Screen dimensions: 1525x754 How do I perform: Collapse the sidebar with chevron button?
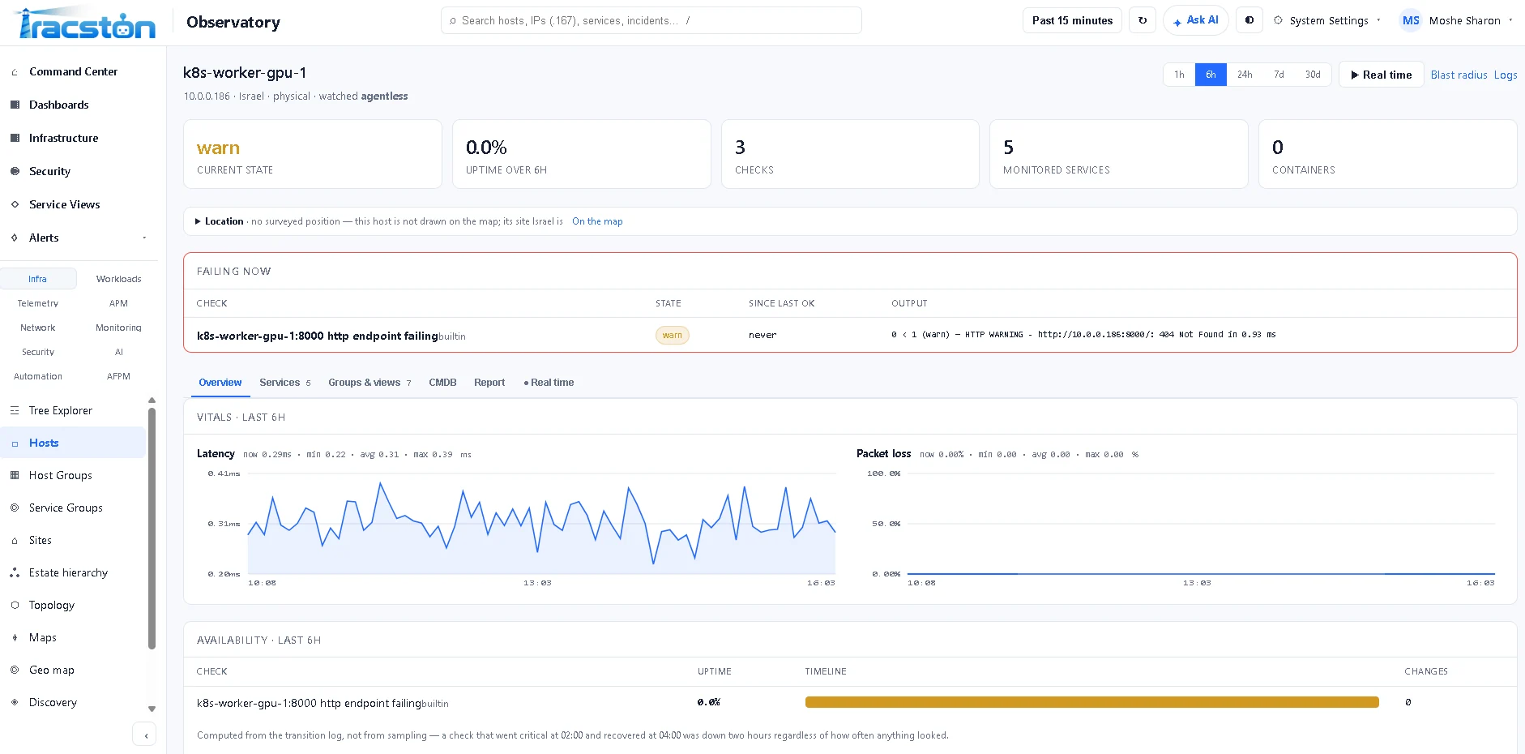tap(144, 735)
